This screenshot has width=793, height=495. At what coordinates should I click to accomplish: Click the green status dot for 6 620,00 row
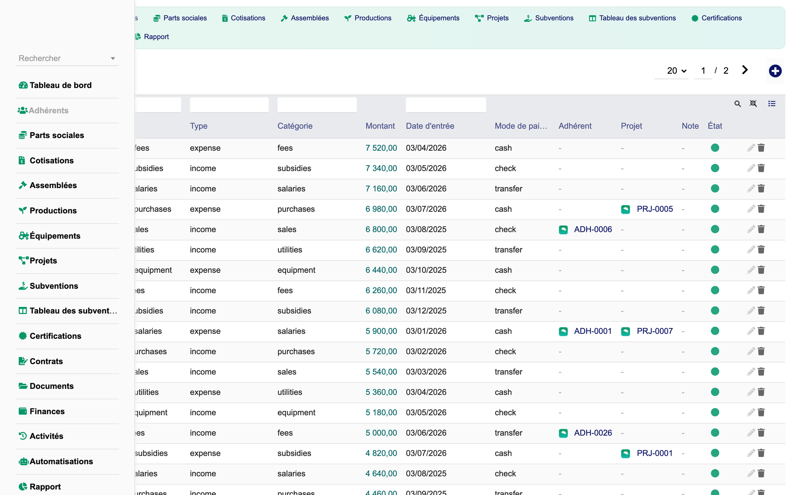pyautogui.click(x=715, y=250)
